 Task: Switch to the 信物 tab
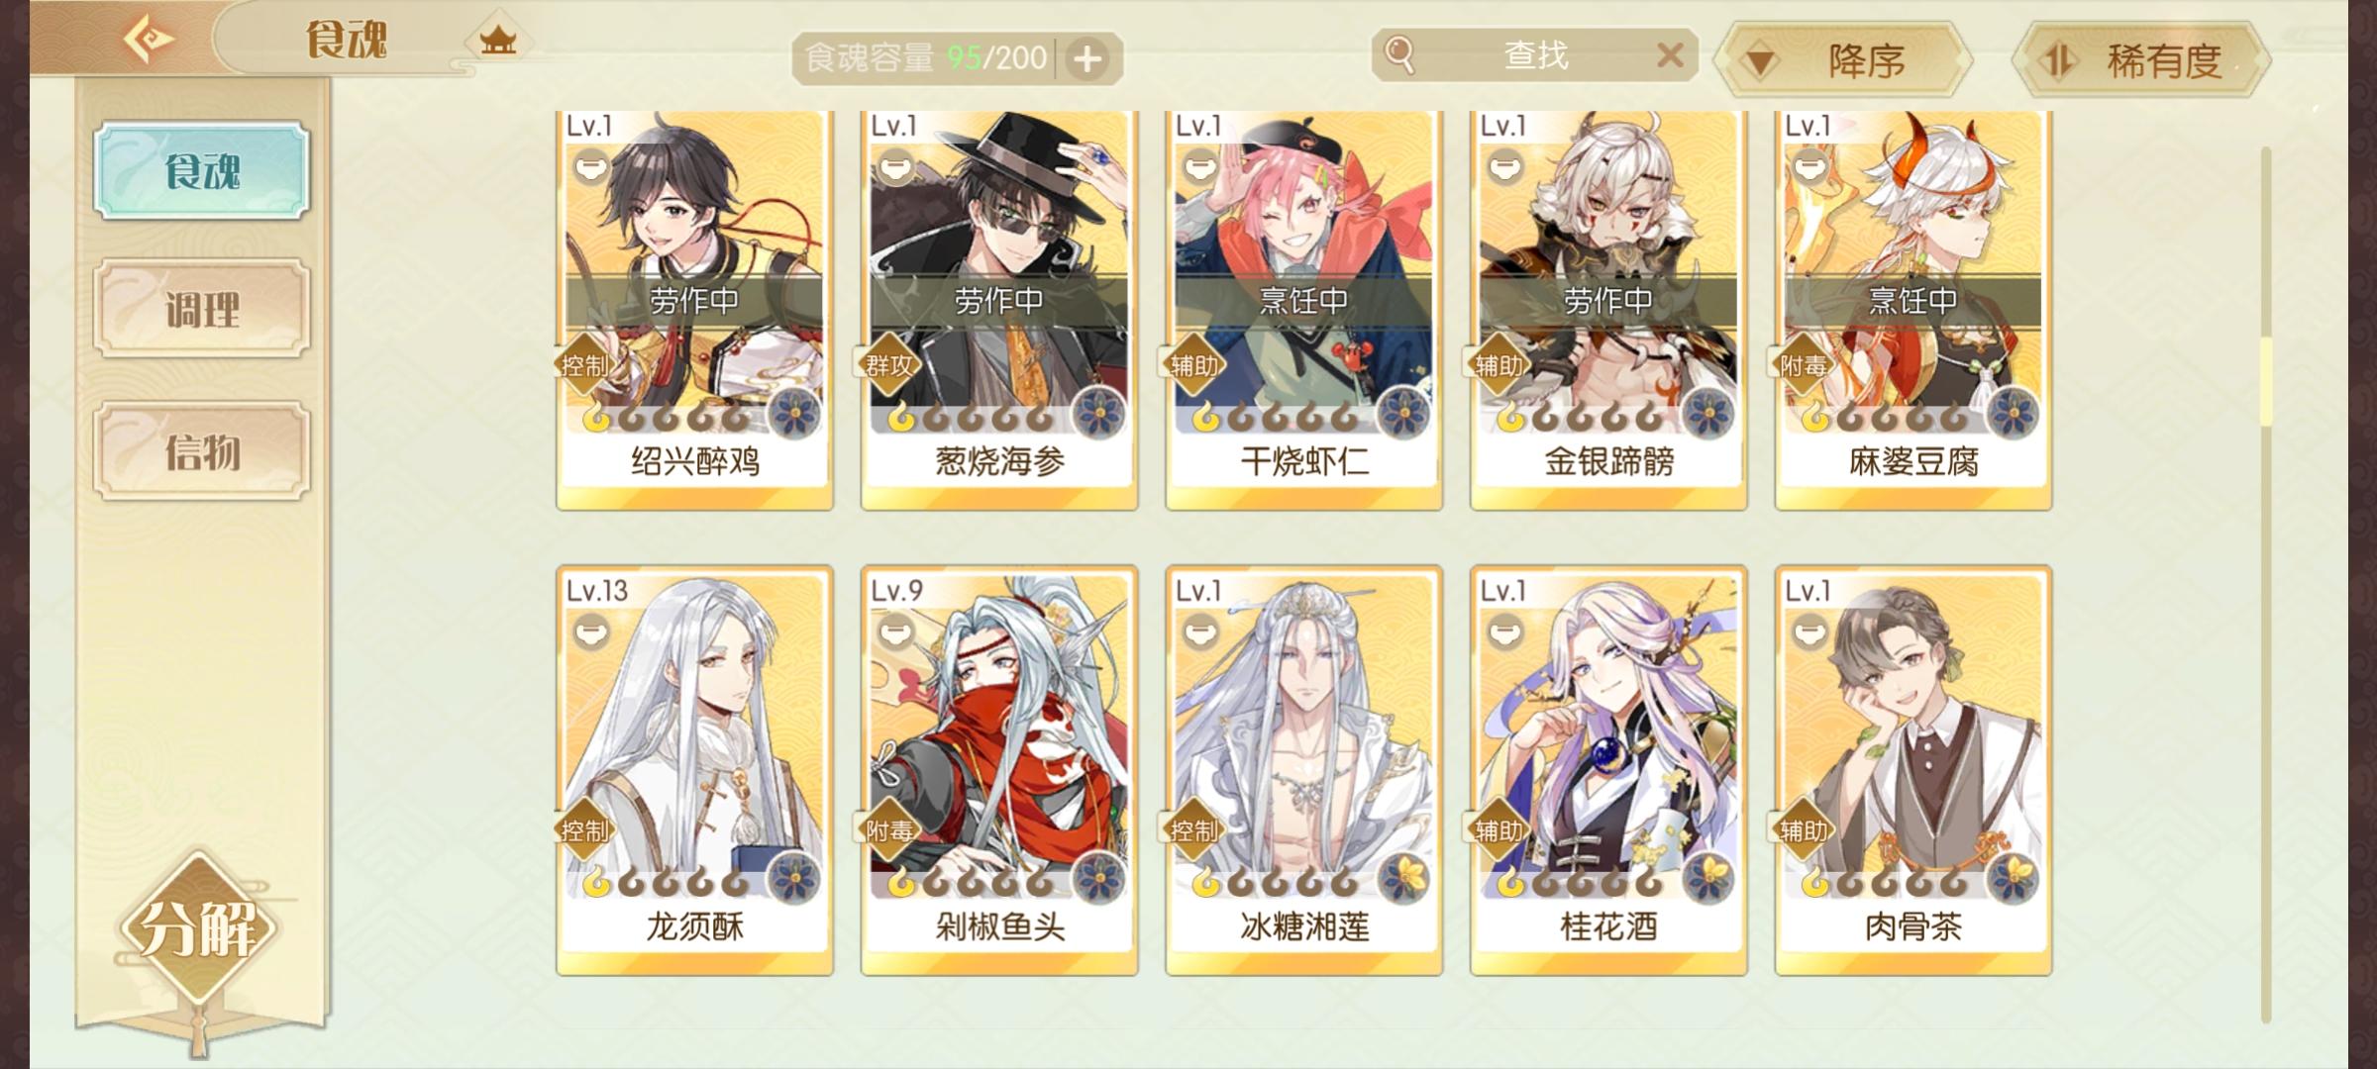point(202,451)
